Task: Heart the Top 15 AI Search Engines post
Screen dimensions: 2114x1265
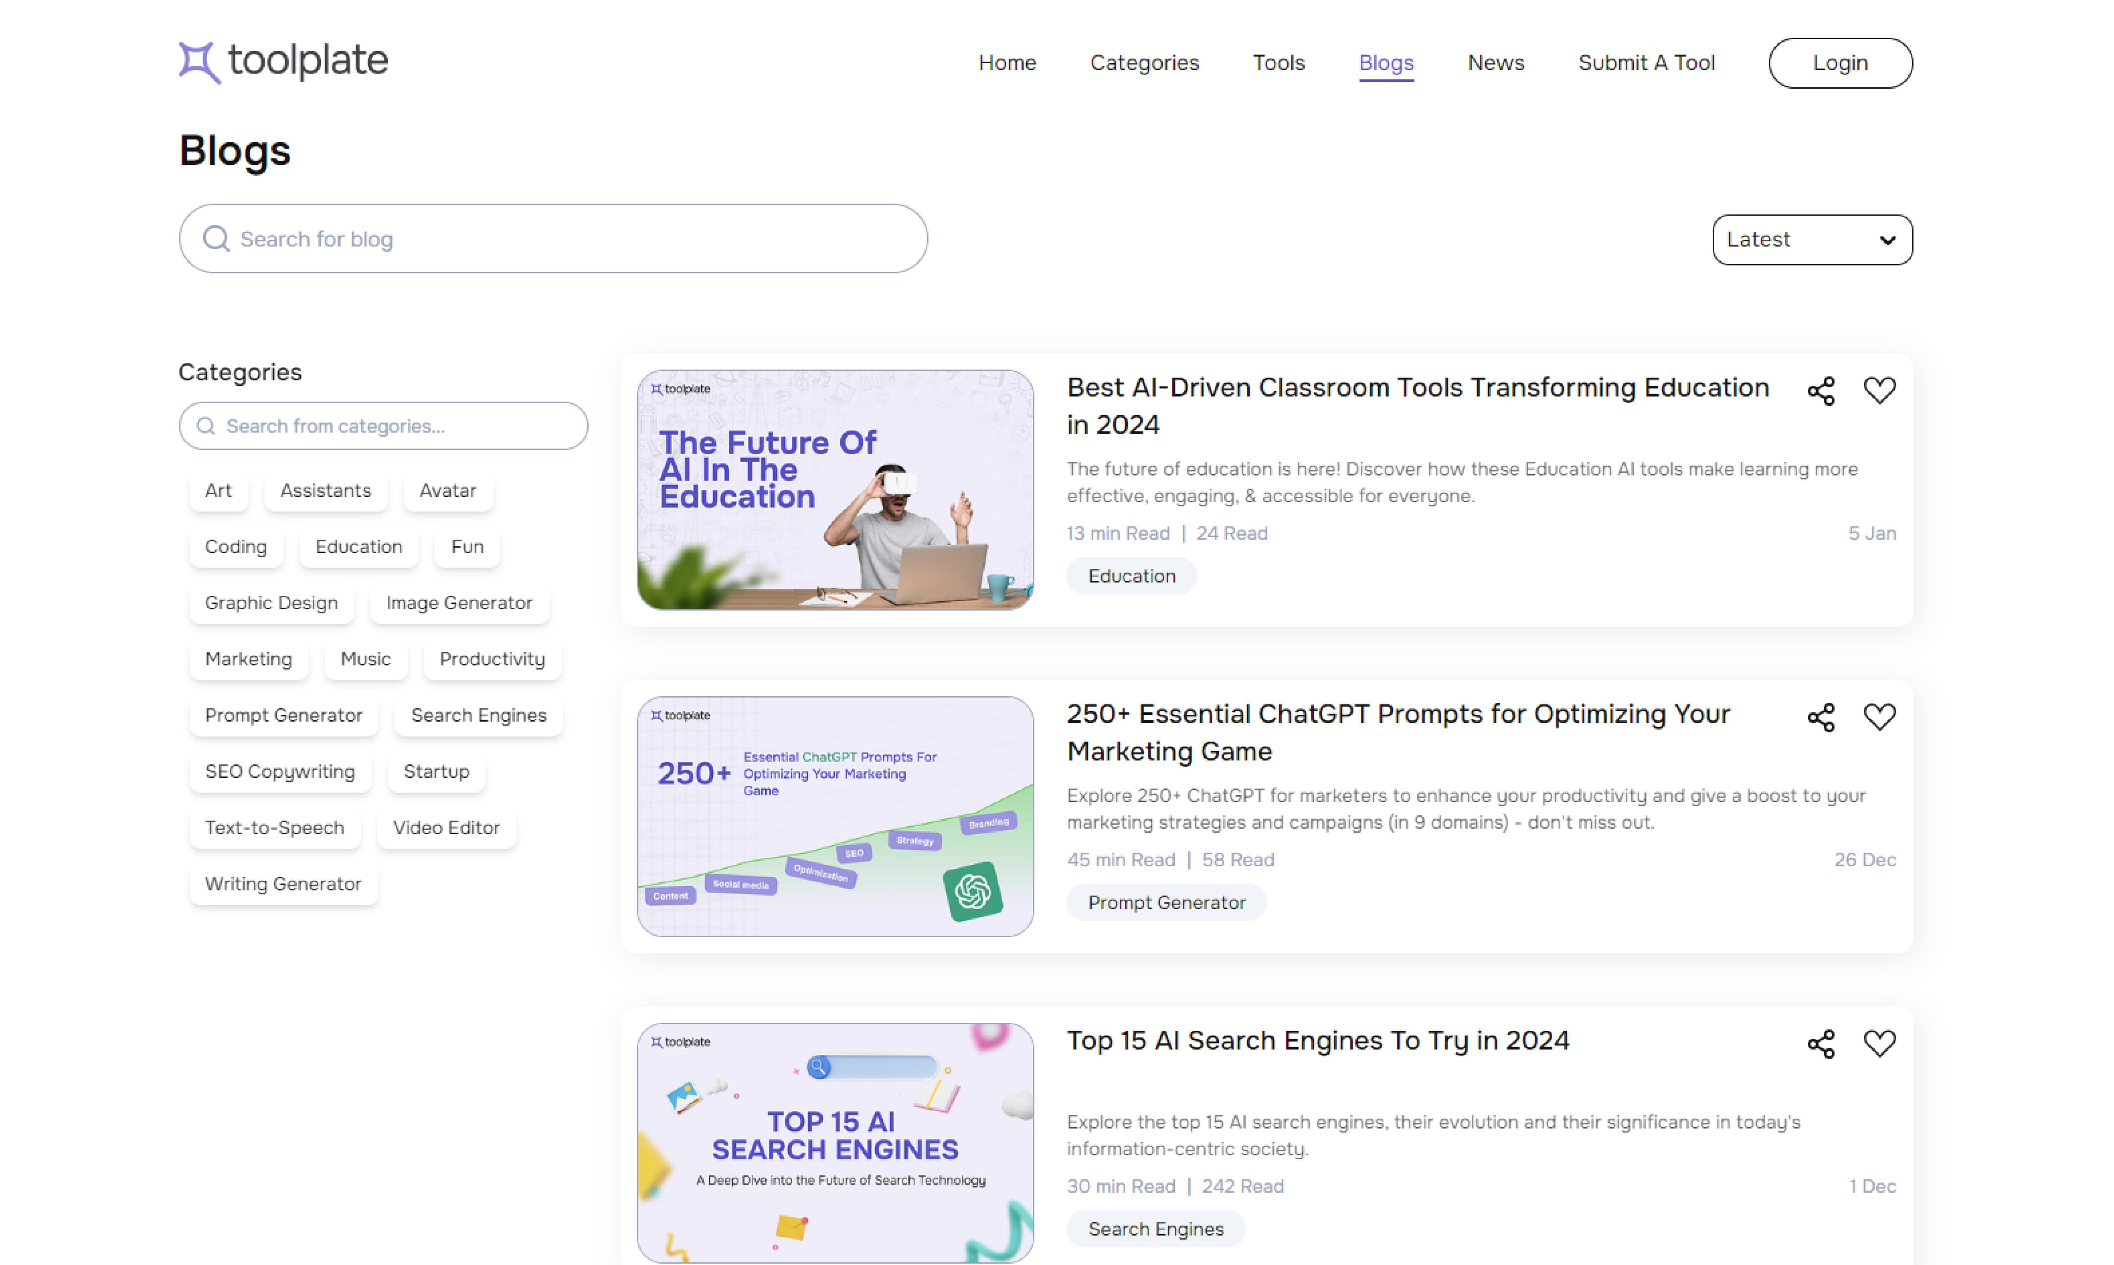Action: tap(1879, 1043)
